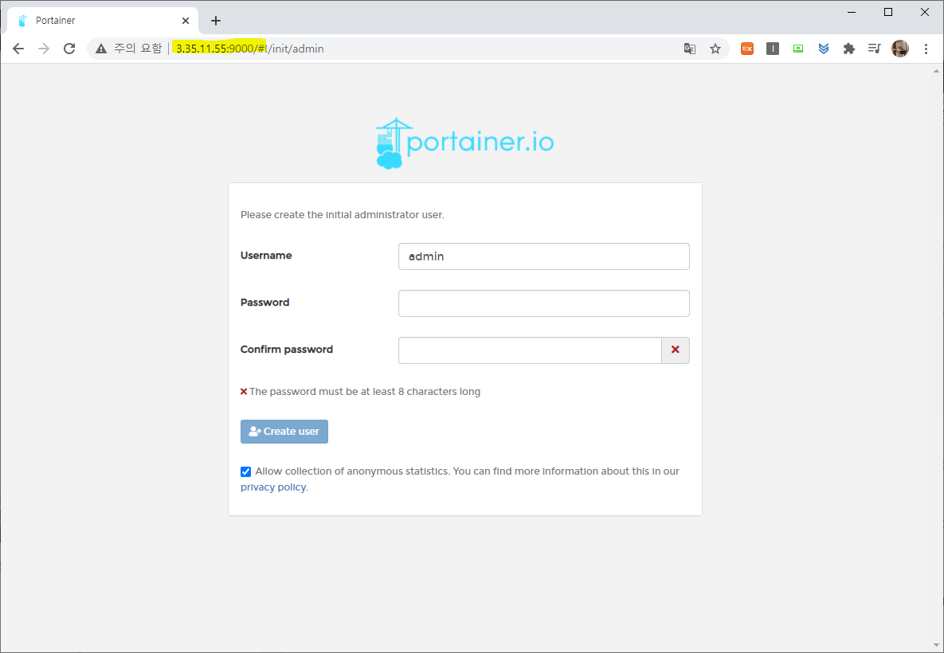Click the portainer.io logo
944x653 pixels.
click(464, 143)
